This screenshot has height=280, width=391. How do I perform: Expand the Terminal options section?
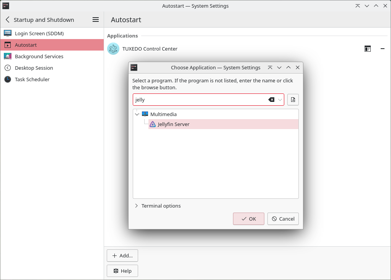[137, 206]
